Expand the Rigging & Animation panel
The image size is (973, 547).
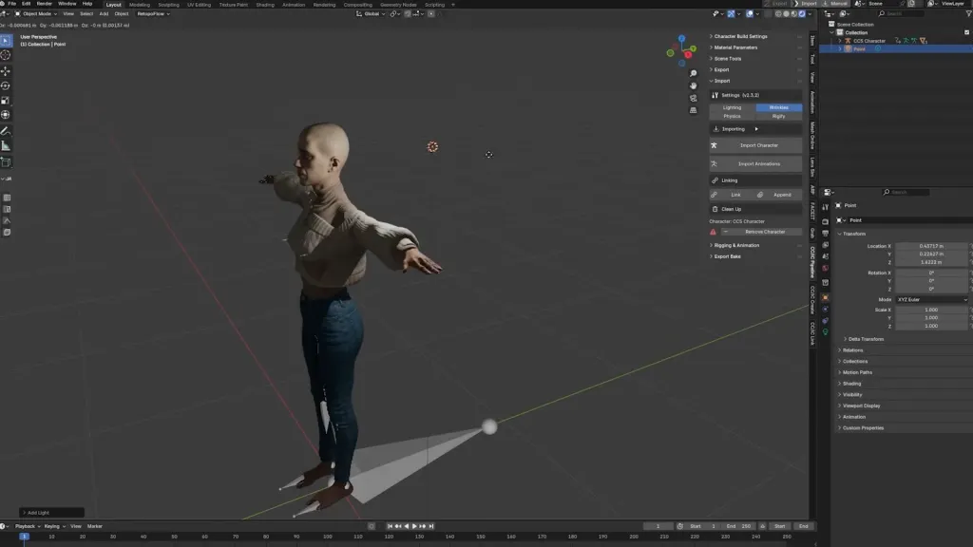(x=736, y=245)
